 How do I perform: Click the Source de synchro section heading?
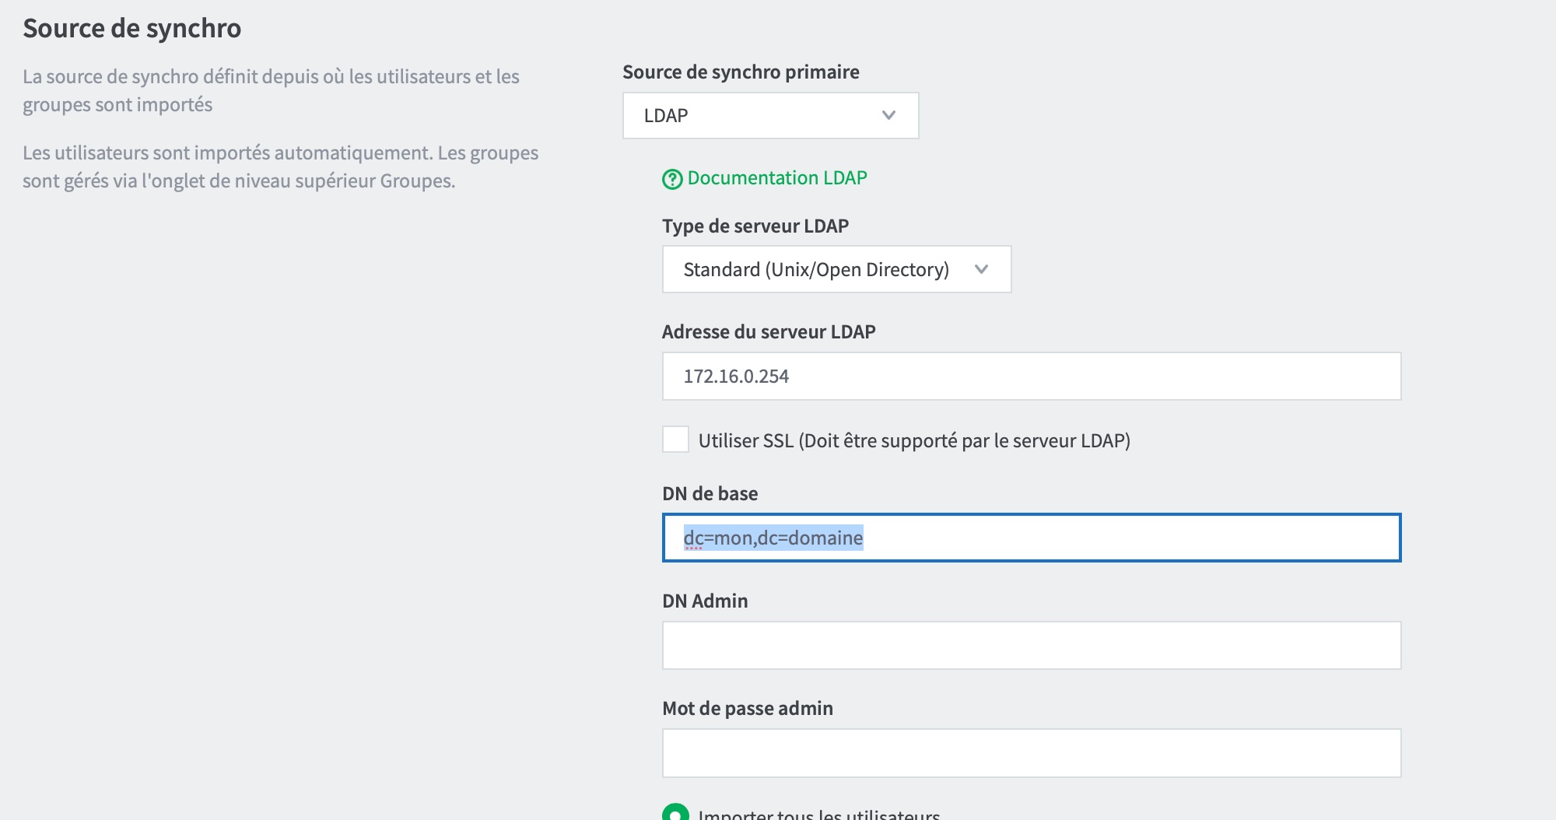[x=132, y=29]
